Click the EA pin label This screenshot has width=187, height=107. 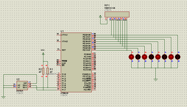pos(63,65)
